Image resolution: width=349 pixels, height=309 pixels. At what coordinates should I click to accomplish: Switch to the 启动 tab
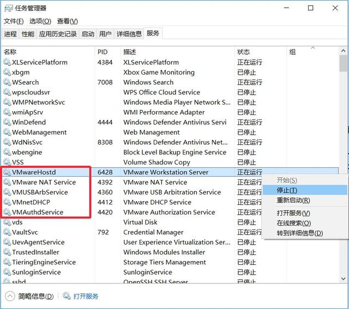tap(88, 34)
